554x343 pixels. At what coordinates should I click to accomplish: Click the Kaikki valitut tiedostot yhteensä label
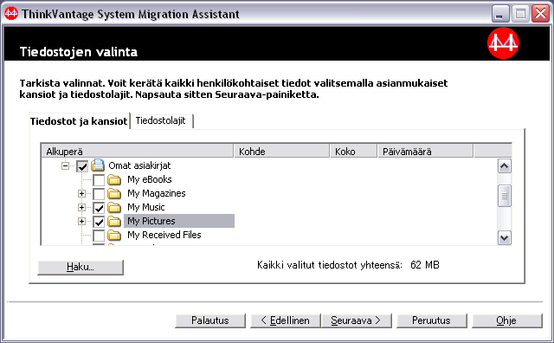(330, 265)
